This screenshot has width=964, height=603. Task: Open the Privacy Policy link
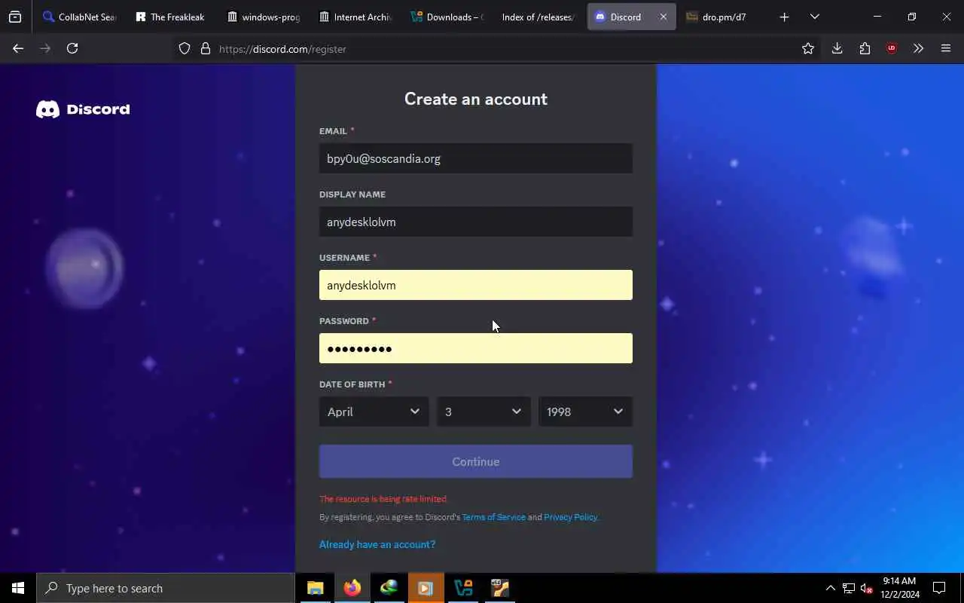570,517
